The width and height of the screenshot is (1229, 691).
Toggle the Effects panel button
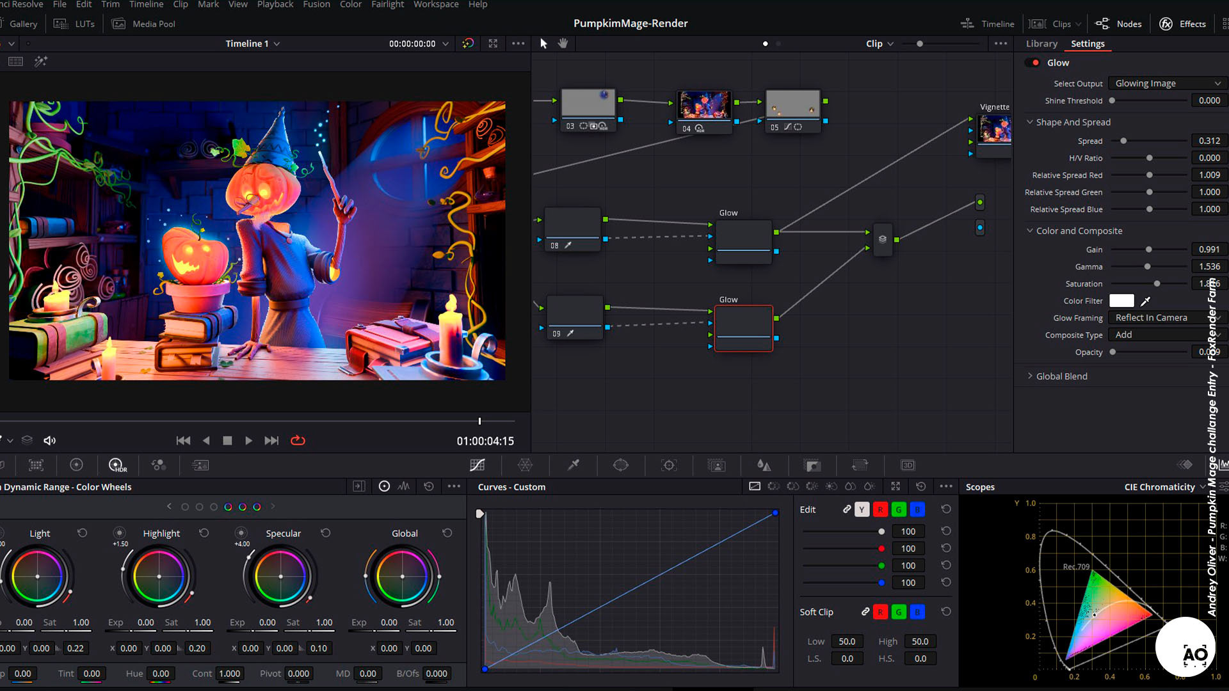point(1182,24)
